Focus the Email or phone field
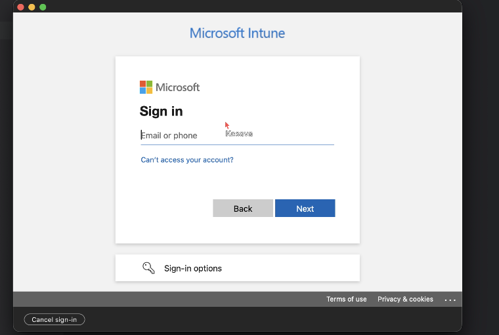The width and height of the screenshot is (499, 335). (x=236, y=135)
